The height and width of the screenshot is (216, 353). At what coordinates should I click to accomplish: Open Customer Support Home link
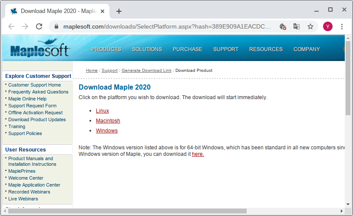click(34, 85)
